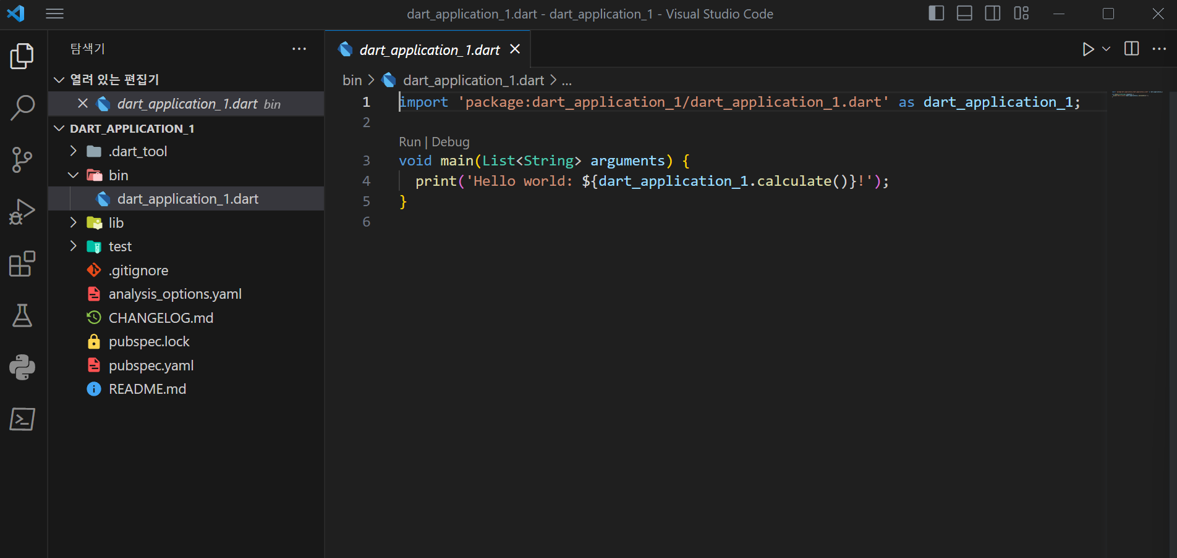Click the package import string on line 1
The image size is (1177, 558).
coord(673,102)
